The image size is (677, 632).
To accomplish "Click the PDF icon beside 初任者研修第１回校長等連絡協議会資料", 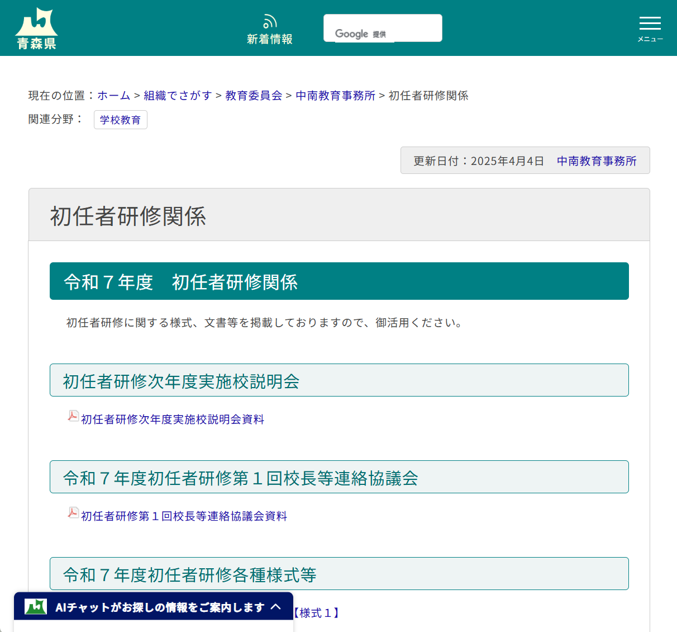I will click(73, 513).
